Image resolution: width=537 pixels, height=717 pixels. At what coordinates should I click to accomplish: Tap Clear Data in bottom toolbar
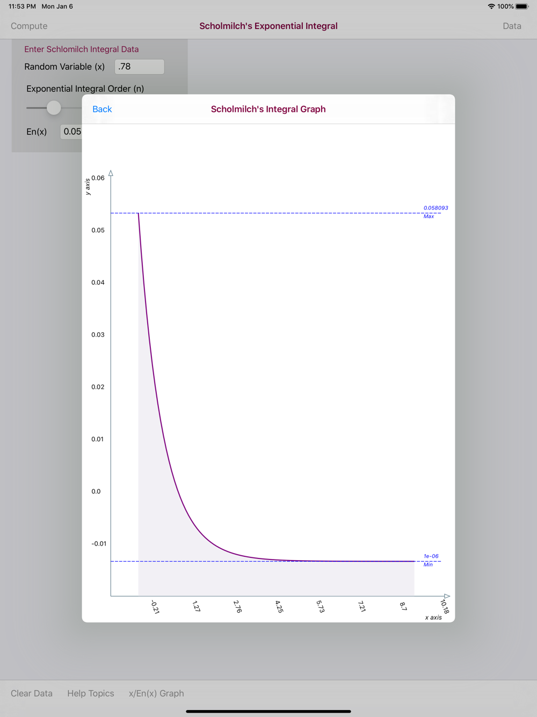pos(32,693)
